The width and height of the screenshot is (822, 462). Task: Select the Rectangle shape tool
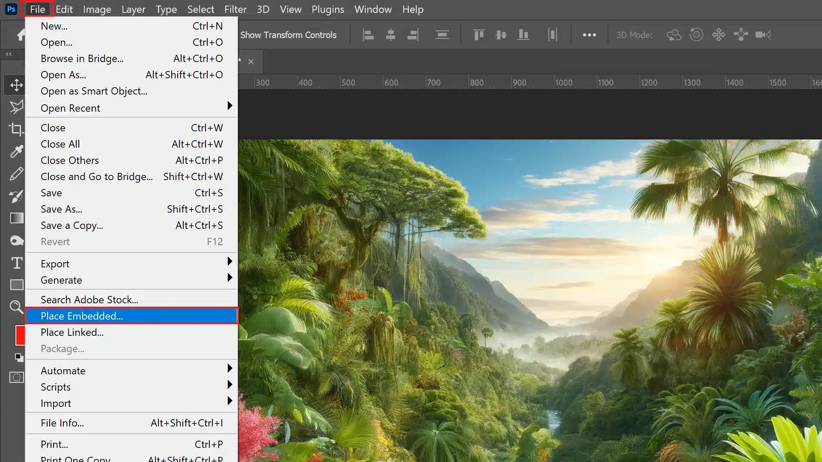point(16,285)
